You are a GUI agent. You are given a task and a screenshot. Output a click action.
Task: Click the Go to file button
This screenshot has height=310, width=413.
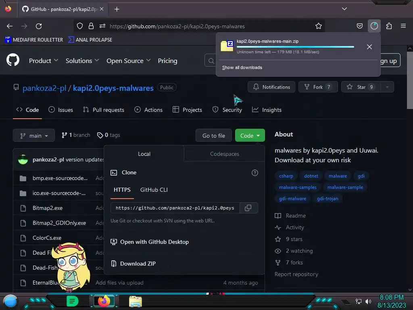214,136
